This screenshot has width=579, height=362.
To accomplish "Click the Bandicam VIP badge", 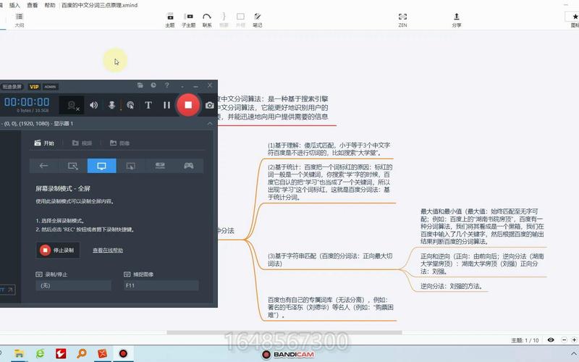I will click(x=34, y=86).
